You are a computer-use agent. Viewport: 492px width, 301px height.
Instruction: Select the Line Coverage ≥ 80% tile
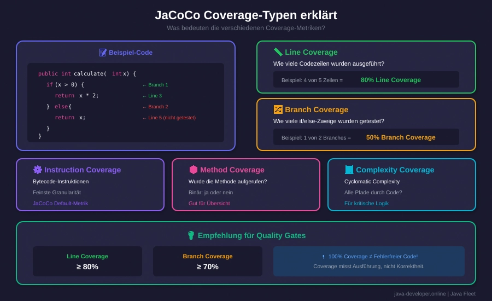87,262
